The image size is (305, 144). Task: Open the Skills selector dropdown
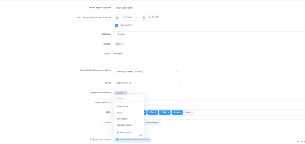189,112
